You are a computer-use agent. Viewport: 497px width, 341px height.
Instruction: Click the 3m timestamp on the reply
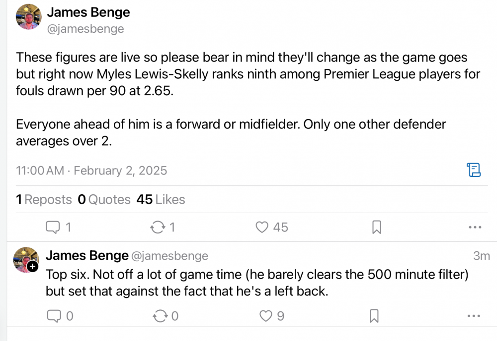(x=481, y=256)
